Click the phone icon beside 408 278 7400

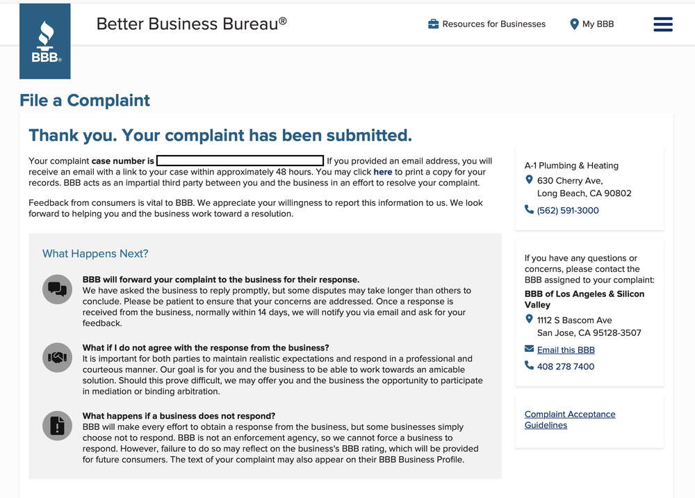point(529,365)
